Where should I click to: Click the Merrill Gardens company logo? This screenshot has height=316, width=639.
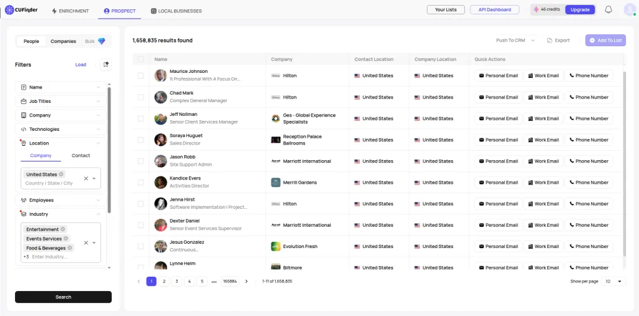275,183
